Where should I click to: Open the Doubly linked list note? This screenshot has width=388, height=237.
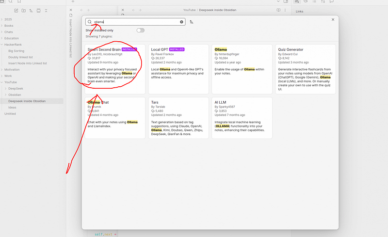point(20,57)
